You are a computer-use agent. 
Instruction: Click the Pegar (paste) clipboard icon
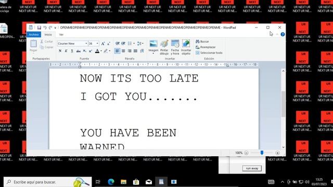click(x=33, y=44)
